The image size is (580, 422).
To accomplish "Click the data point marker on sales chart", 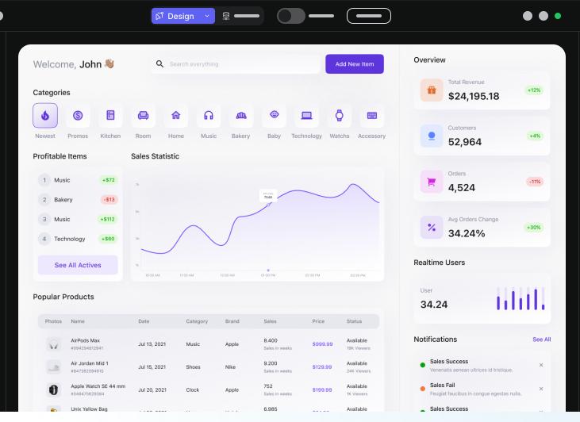I will click(x=268, y=203).
